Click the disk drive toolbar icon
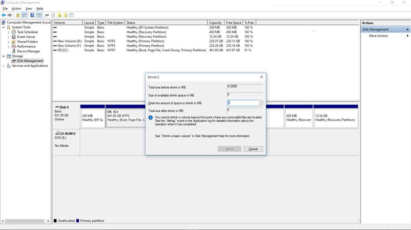 tap(47, 15)
